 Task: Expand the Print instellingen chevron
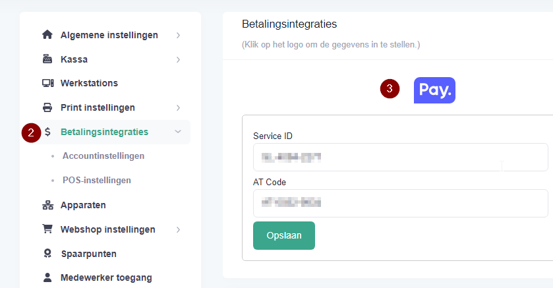point(178,108)
